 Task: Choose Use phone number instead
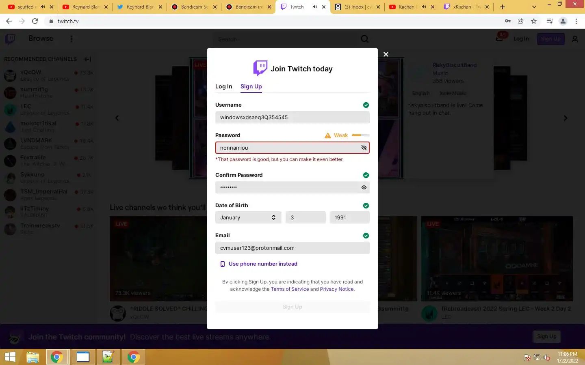tap(258, 264)
